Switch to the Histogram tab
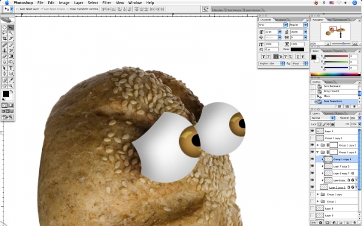 (x=341, y=20)
